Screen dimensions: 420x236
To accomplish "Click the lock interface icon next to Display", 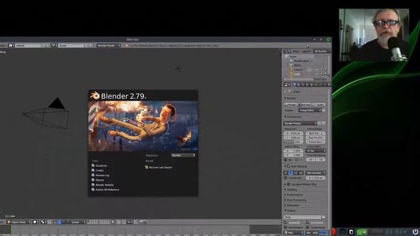I will pyautogui.click(x=324, y=111).
